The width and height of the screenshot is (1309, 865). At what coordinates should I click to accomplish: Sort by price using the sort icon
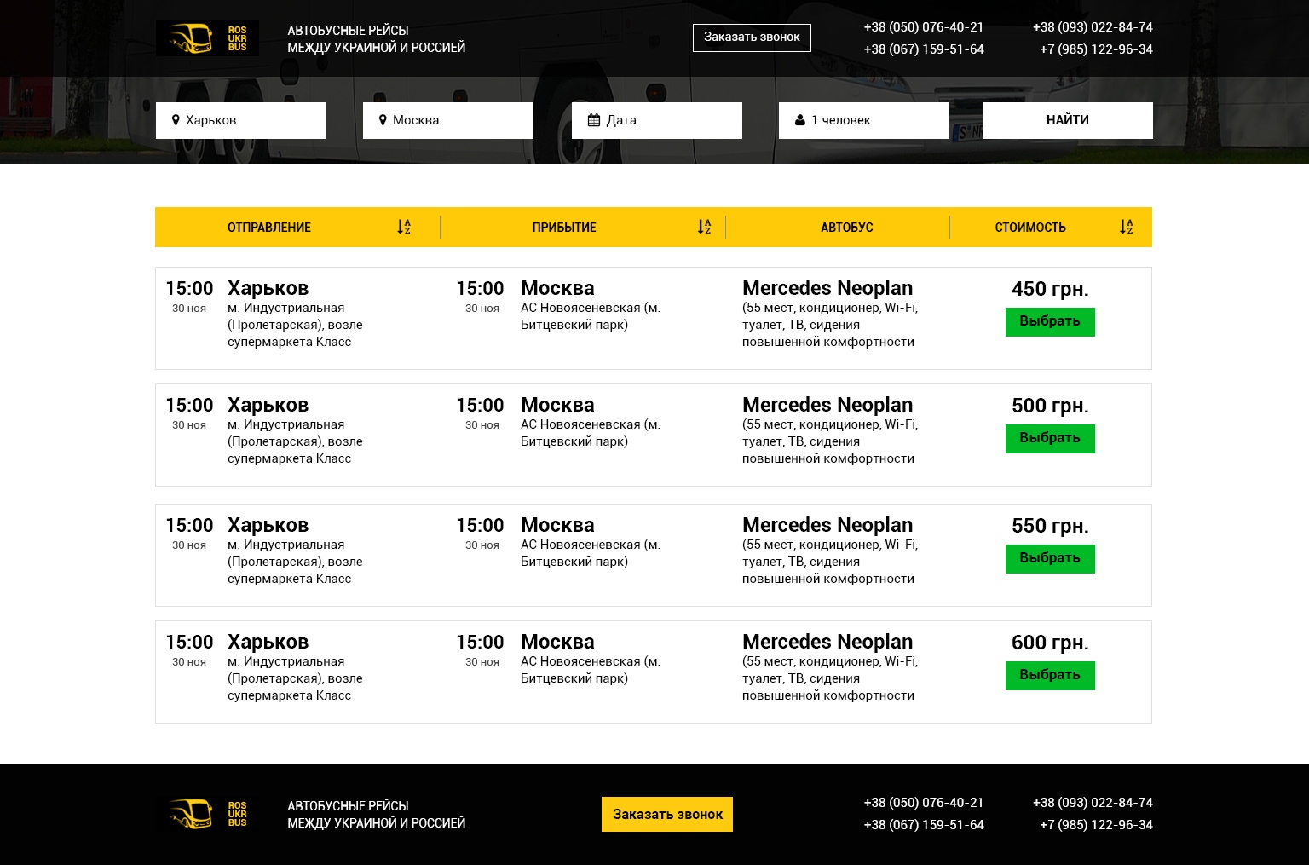pos(1127,228)
